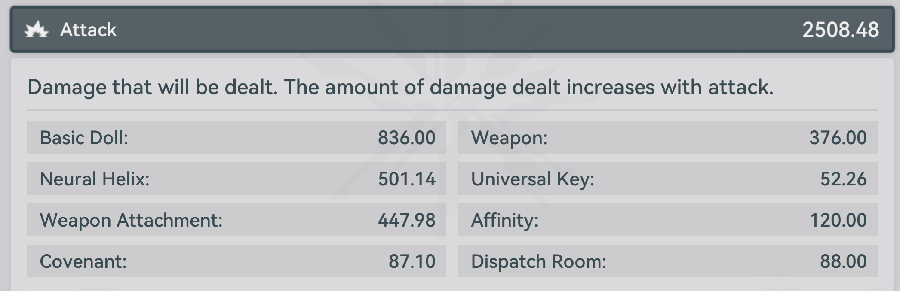Image resolution: width=900 pixels, height=291 pixels.
Task: Select the Covenant stat row
Action: point(237,261)
